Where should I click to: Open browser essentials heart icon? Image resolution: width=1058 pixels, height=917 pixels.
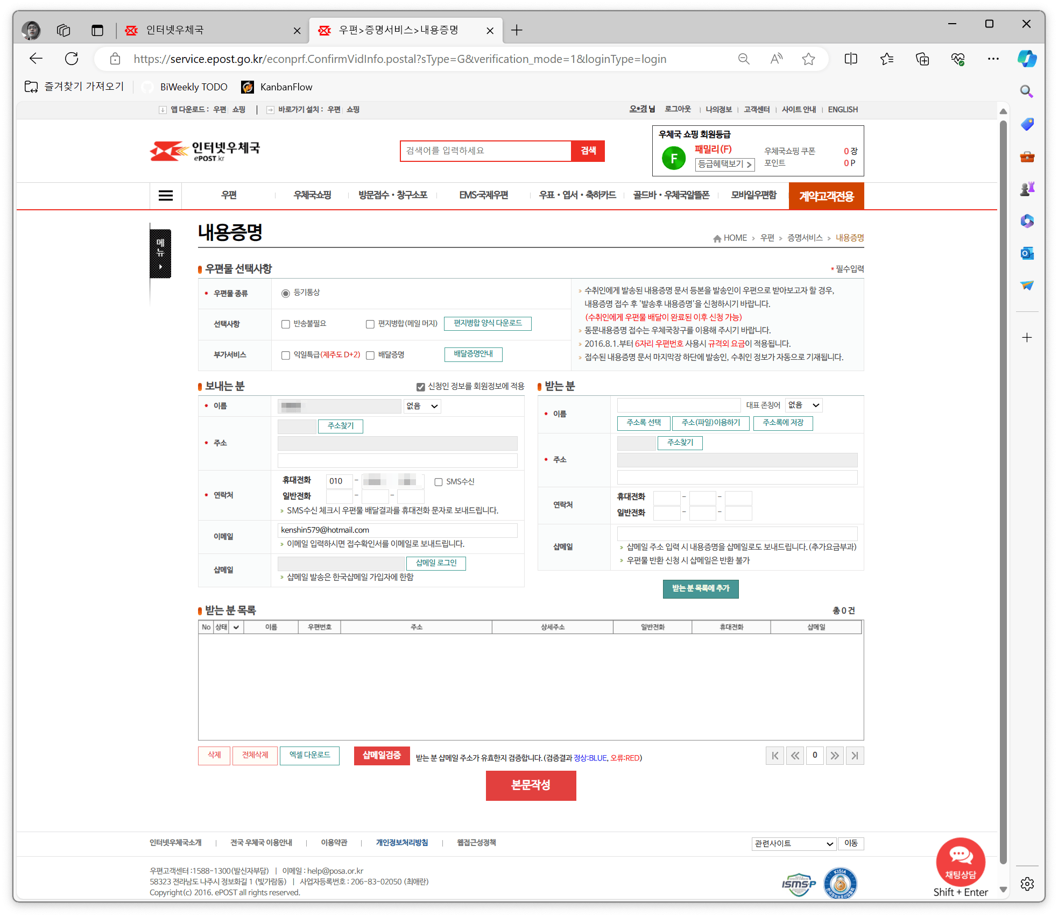coord(958,59)
